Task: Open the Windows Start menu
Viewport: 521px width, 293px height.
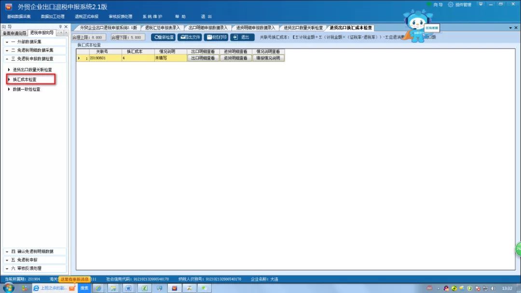Action: (x=9, y=288)
